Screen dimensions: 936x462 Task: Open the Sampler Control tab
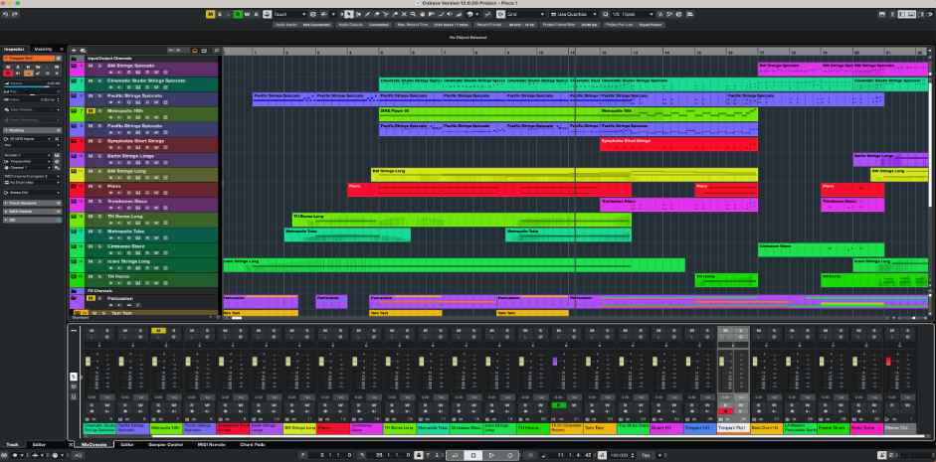165,445
